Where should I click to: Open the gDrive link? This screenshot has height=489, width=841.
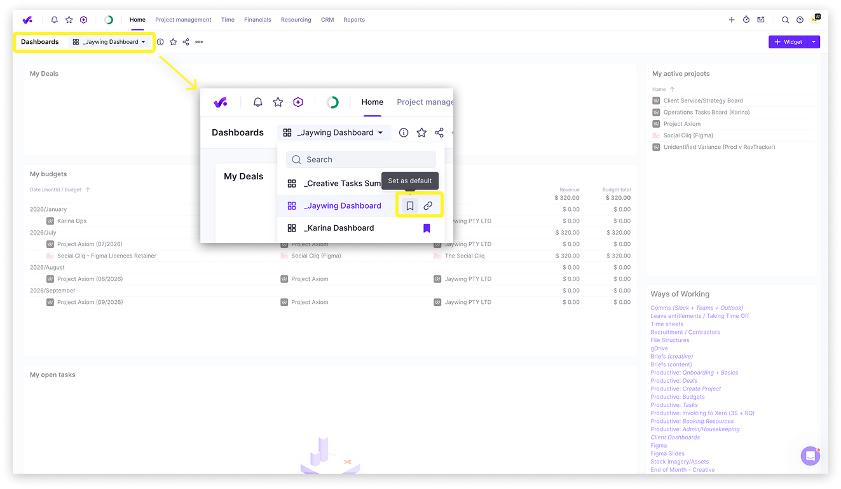click(x=659, y=348)
